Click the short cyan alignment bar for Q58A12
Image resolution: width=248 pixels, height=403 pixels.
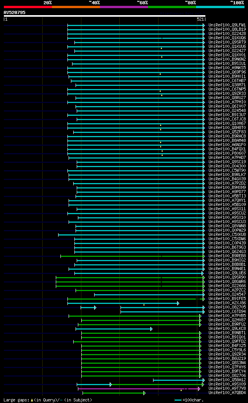[179, 380]
